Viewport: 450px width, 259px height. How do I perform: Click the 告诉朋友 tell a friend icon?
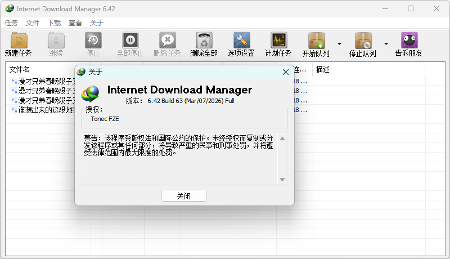409,41
